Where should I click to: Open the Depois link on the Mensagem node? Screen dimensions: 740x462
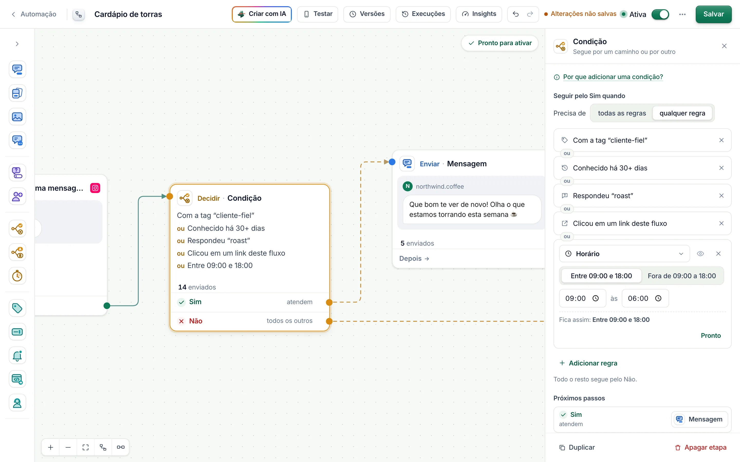pos(414,258)
